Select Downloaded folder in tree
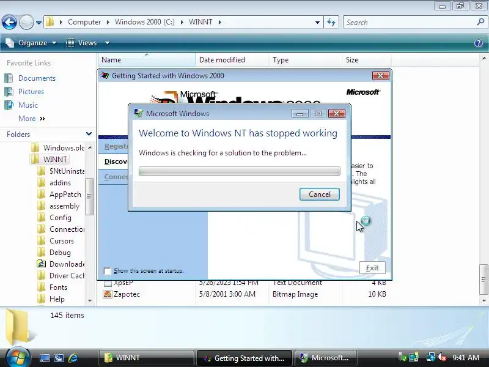This screenshot has height=367, width=489. (61, 264)
